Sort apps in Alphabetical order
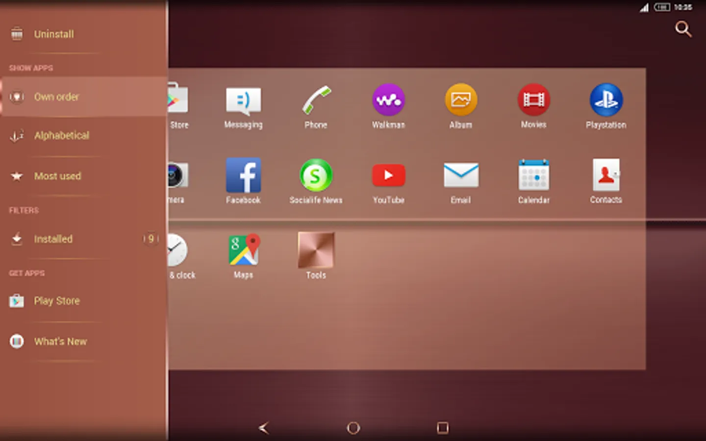The height and width of the screenshot is (441, 706). click(83, 136)
